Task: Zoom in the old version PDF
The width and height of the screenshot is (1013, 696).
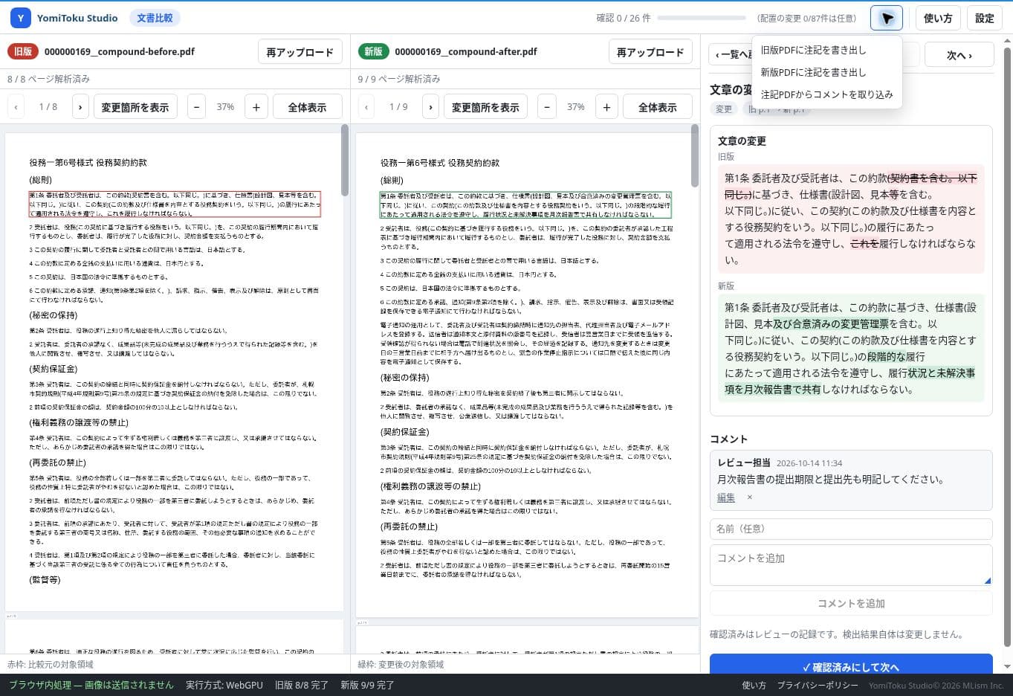Action: pyautogui.click(x=256, y=107)
